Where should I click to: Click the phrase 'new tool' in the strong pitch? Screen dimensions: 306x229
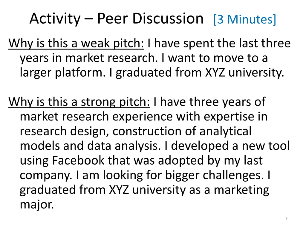point(266,146)
